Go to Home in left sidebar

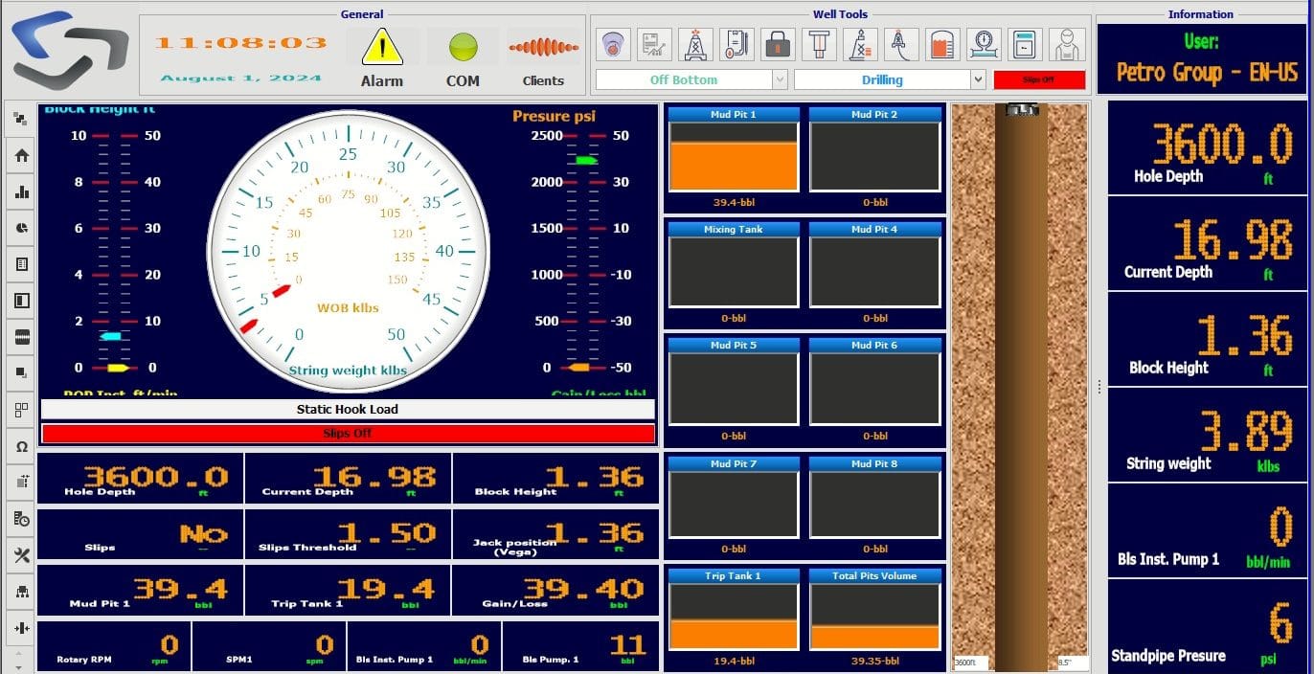coord(22,155)
